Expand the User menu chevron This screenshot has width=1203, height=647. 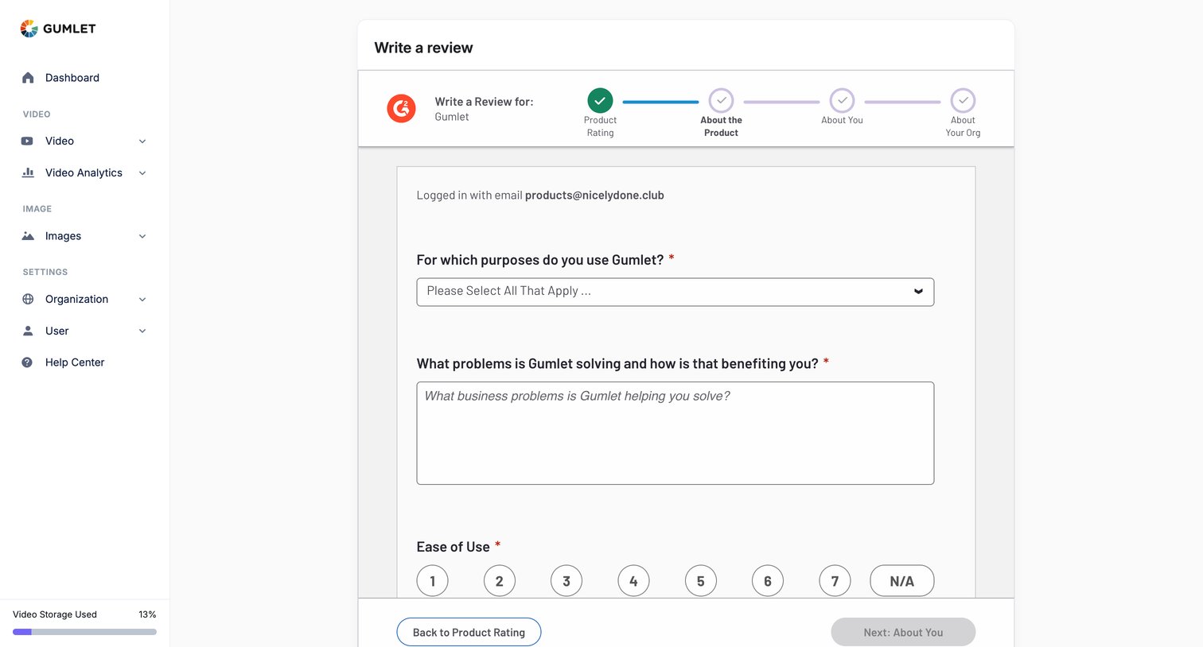(142, 331)
